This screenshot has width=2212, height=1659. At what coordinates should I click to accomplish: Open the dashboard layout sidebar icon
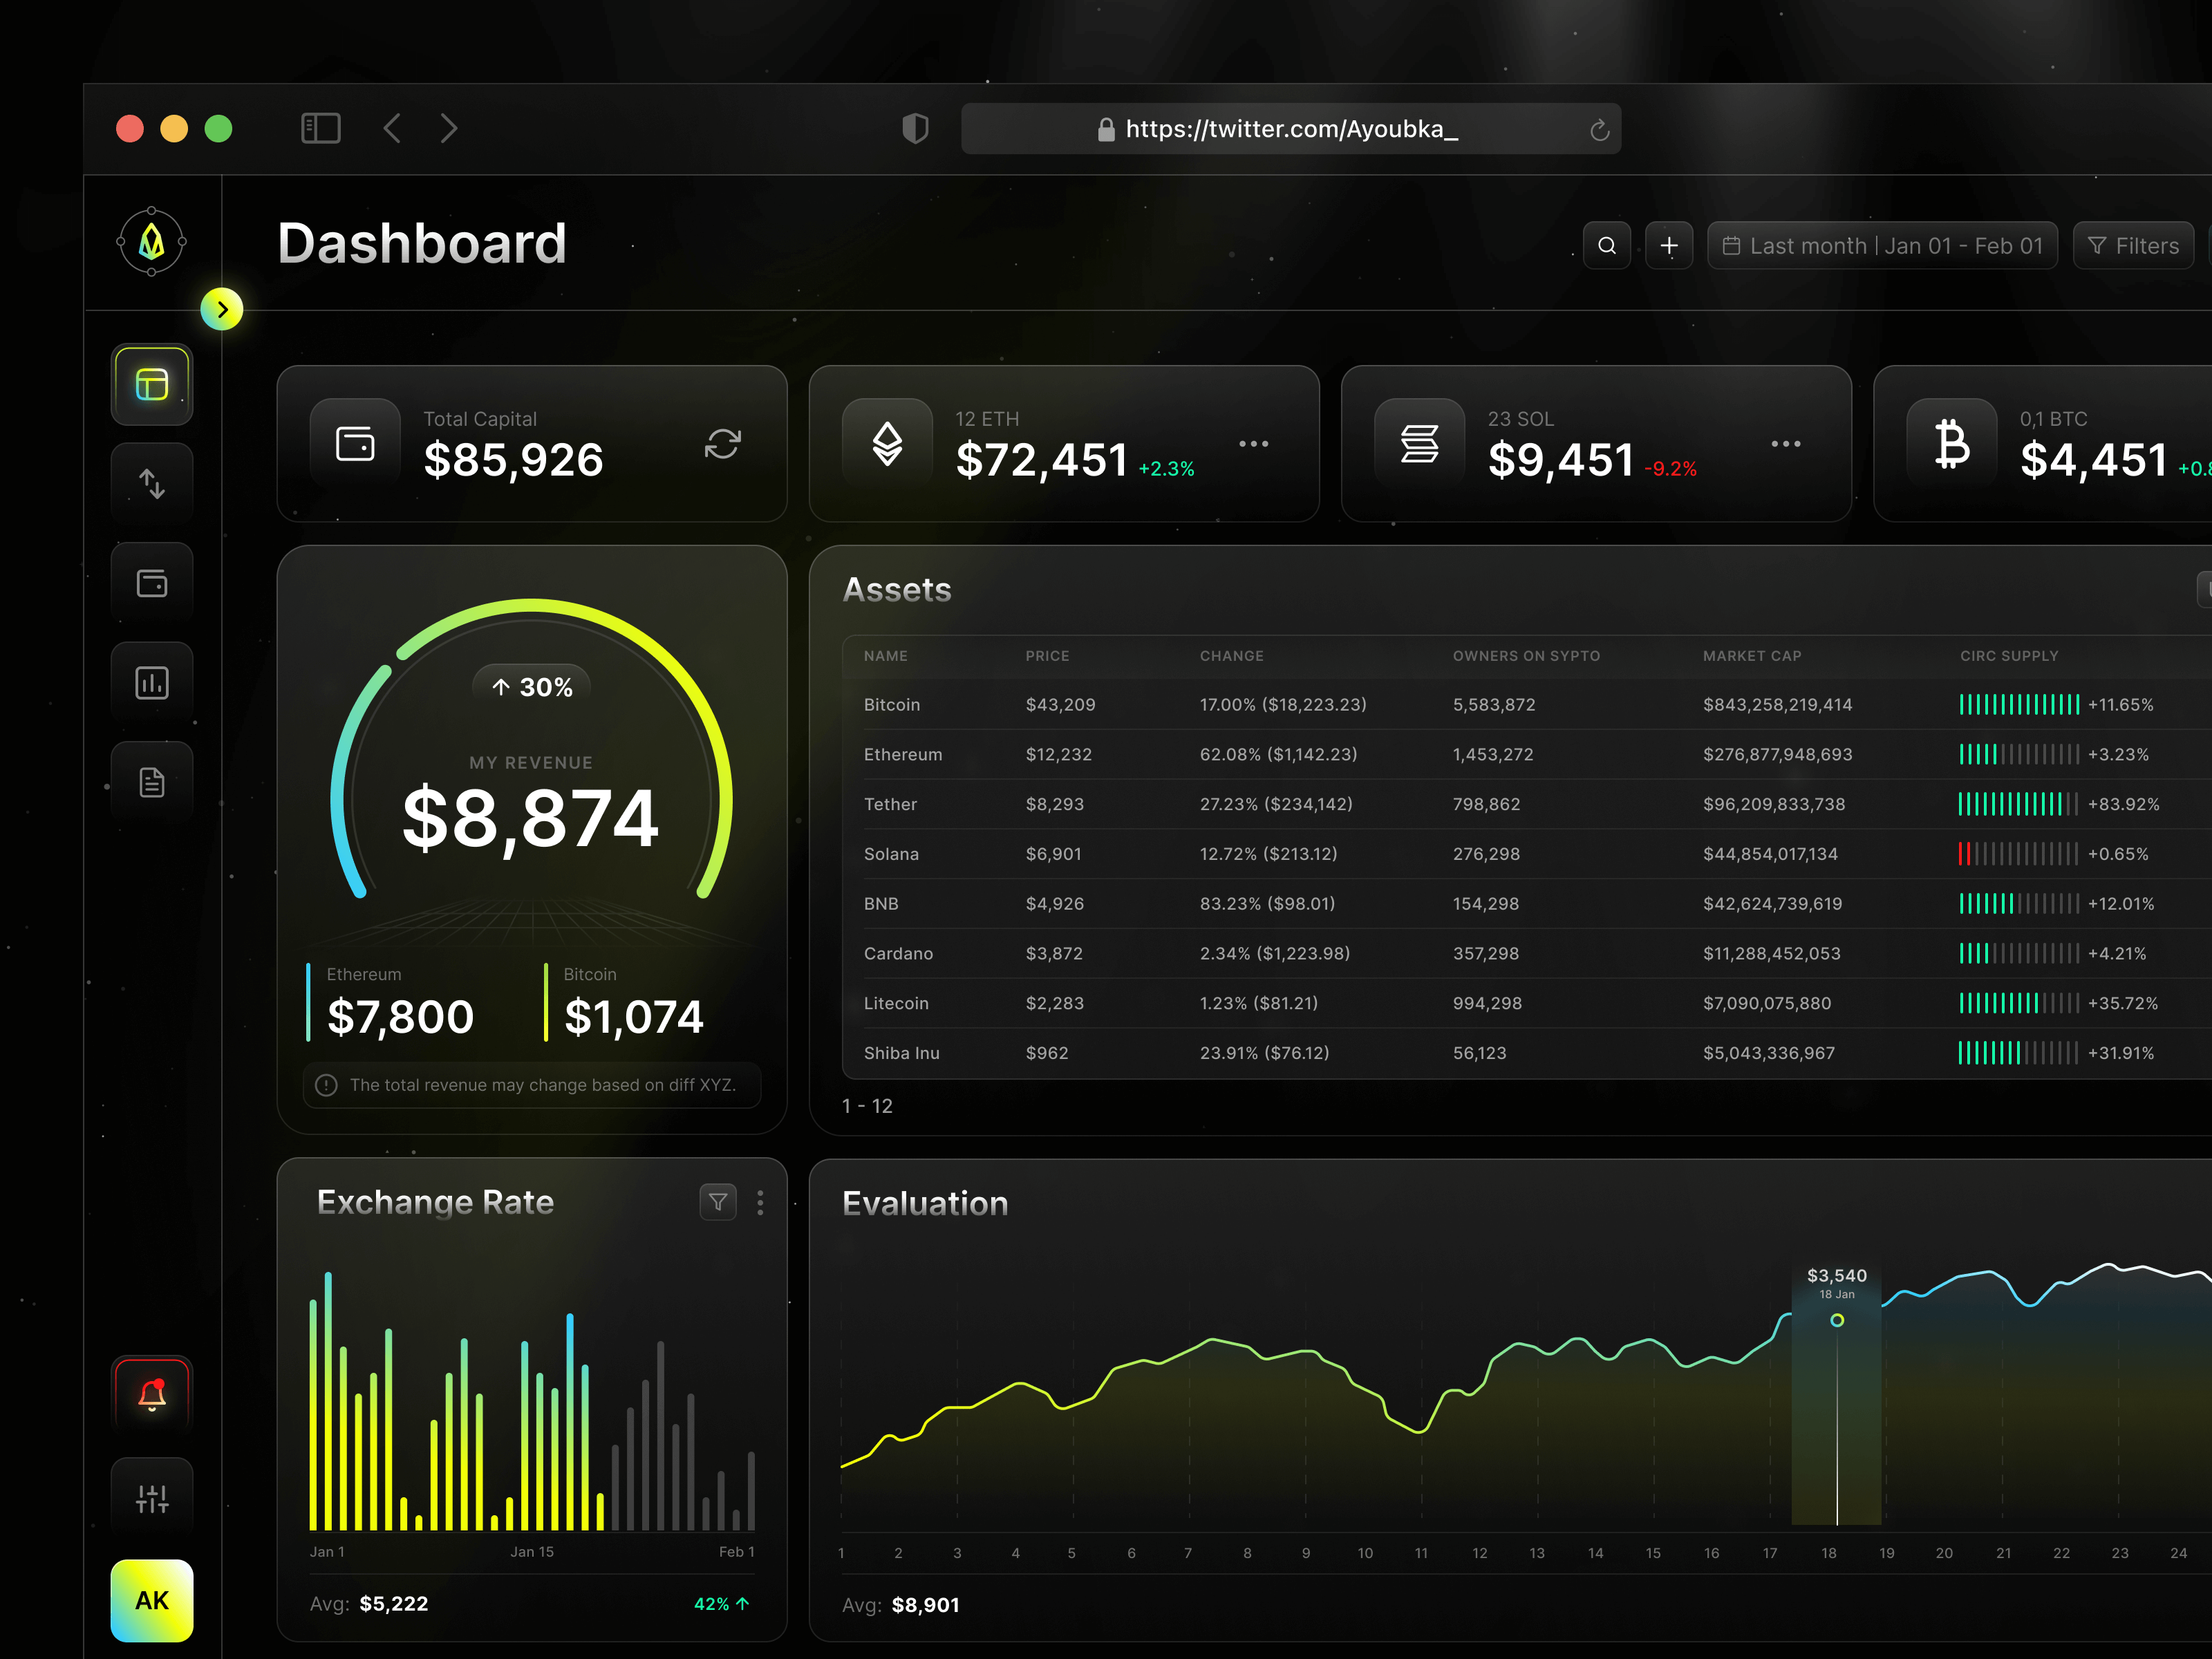click(152, 385)
